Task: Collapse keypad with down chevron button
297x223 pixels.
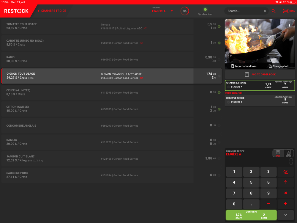Action: pos(286,215)
